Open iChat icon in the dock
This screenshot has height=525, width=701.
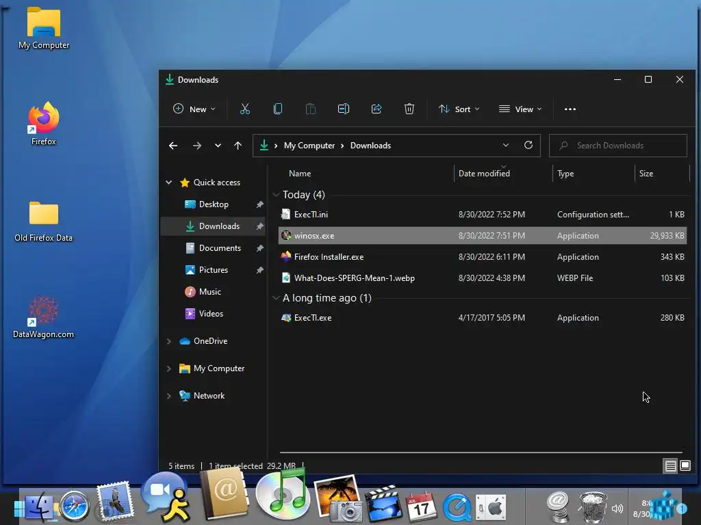(166, 496)
